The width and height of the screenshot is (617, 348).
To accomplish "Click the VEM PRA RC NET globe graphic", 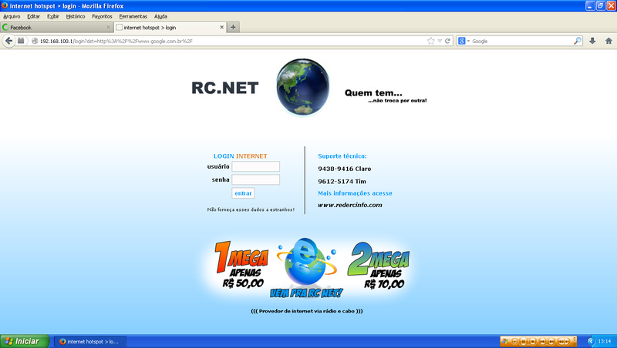I will click(x=306, y=267).
